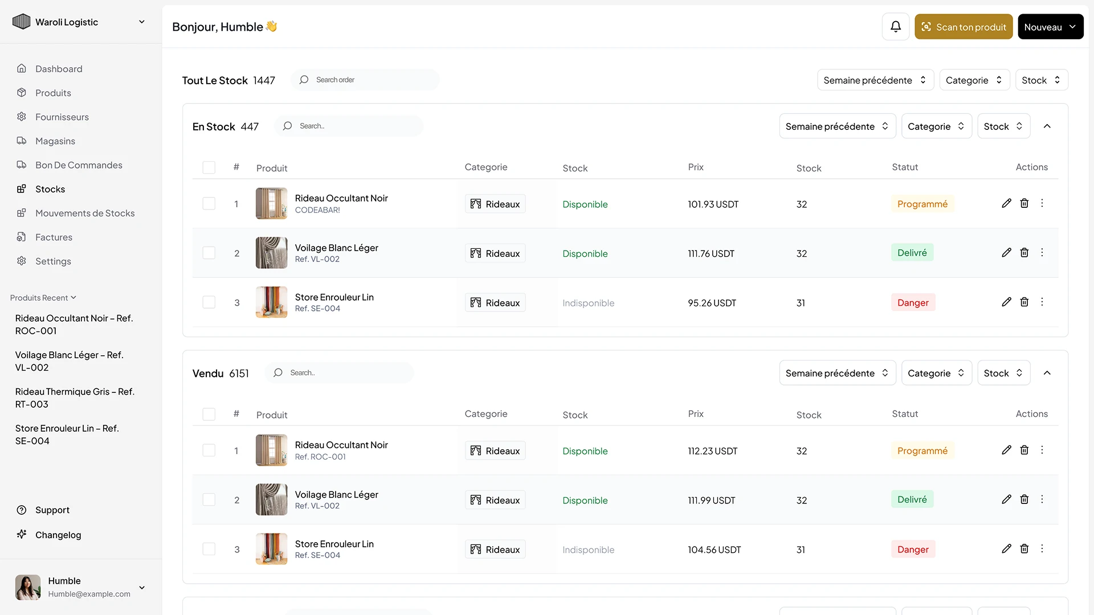Open the Semaine précédente dropdown
Viewport: 1094px width, 615px height.
875,80
